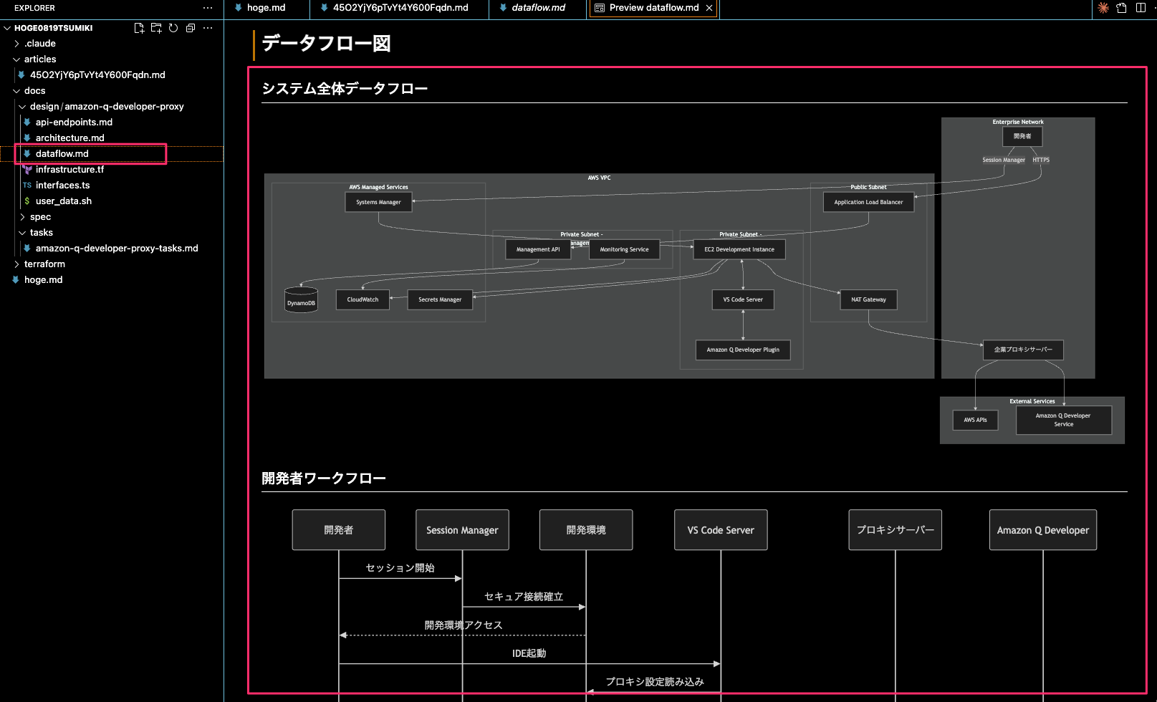Click the Amazon Q Developer Service node
Screen dimensions: 1157x702
coord(1063,420)
